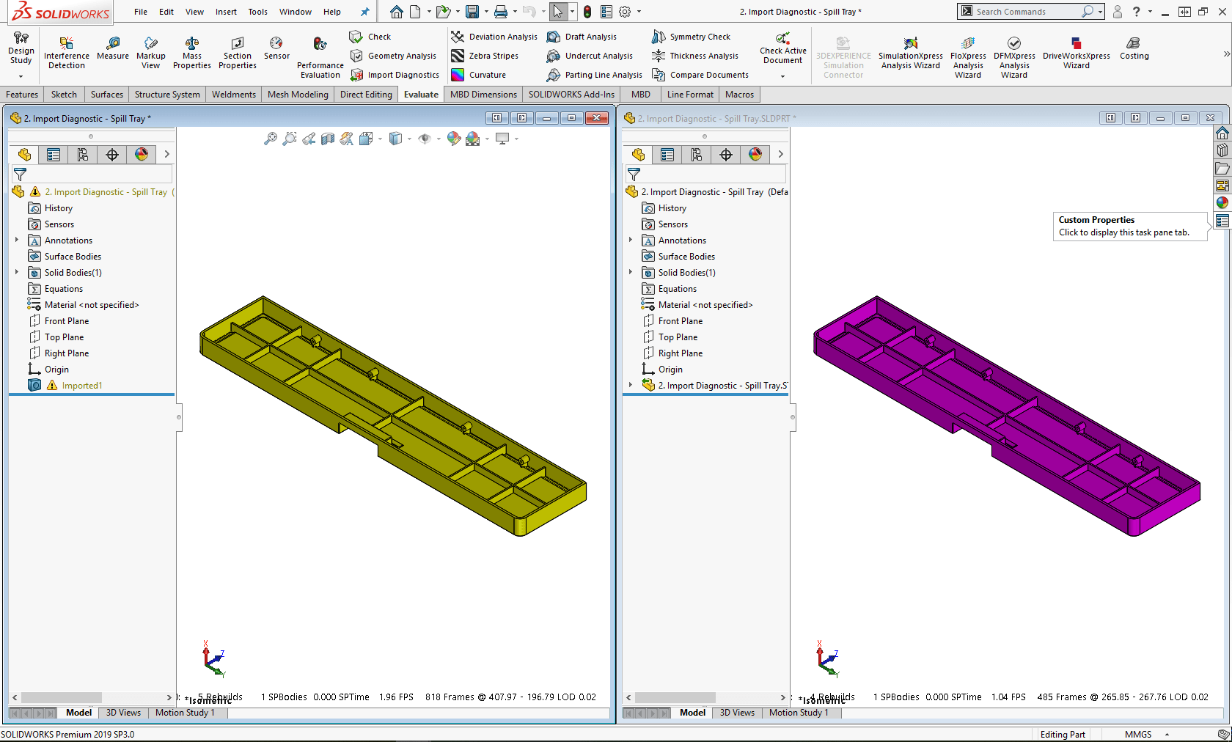
Task: Click the Rebuild traffic light icon
Action: pyautogui.click(x=587, y=12)
